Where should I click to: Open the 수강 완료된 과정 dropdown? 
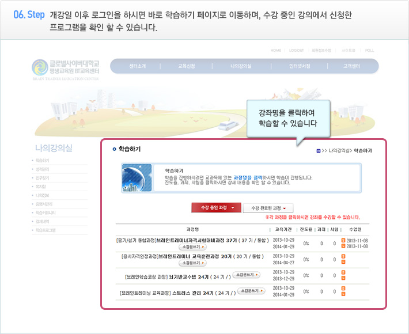(x=268, y=208)
